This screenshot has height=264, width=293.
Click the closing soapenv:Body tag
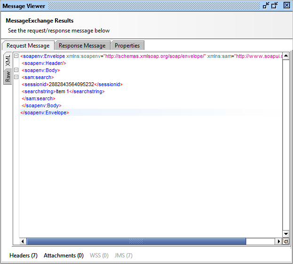click(41, 105)
